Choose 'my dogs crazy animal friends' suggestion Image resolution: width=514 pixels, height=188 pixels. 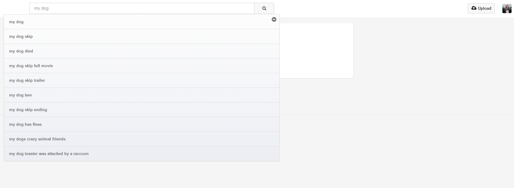point(37,139)
